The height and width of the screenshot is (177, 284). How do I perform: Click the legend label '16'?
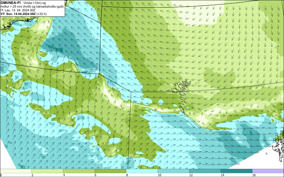coord(254,175)
